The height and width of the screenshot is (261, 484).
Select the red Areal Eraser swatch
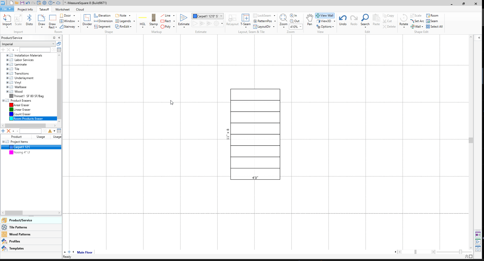(11, 105)
